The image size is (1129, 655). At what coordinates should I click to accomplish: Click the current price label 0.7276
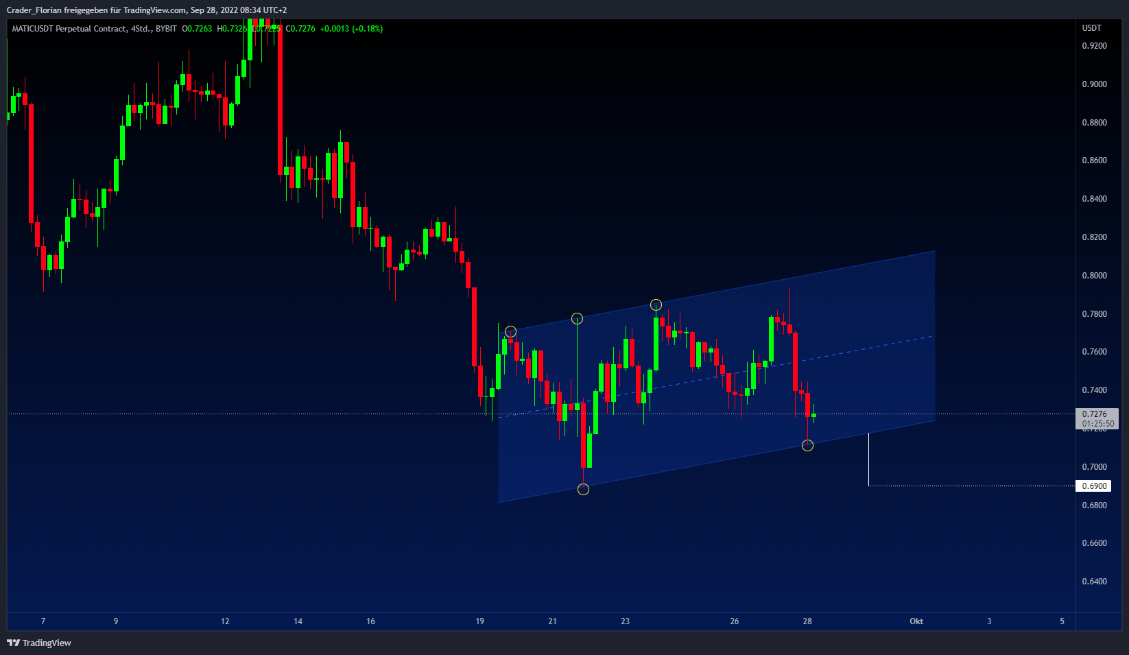click(1095, 414)
